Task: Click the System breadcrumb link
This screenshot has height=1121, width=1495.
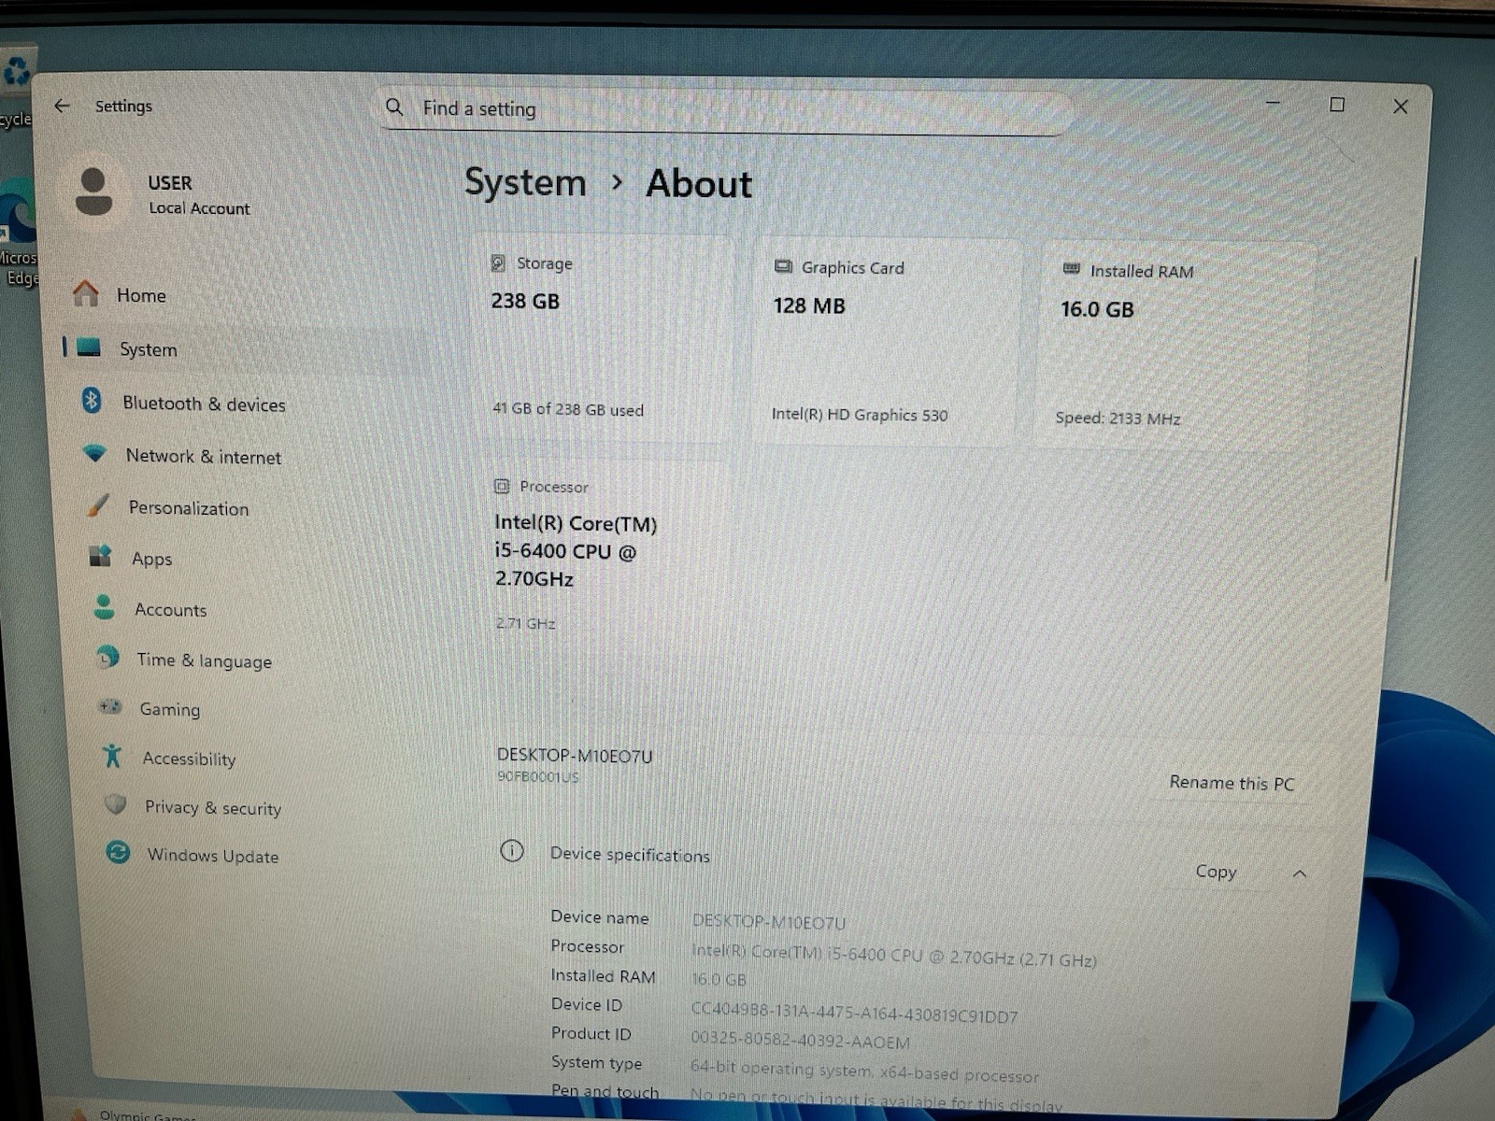Action: point(525,182)
